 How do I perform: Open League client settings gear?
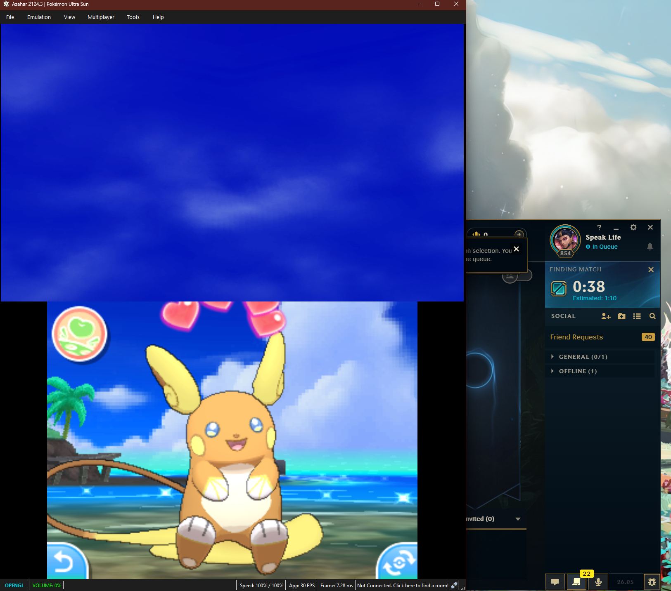point(633,227)
